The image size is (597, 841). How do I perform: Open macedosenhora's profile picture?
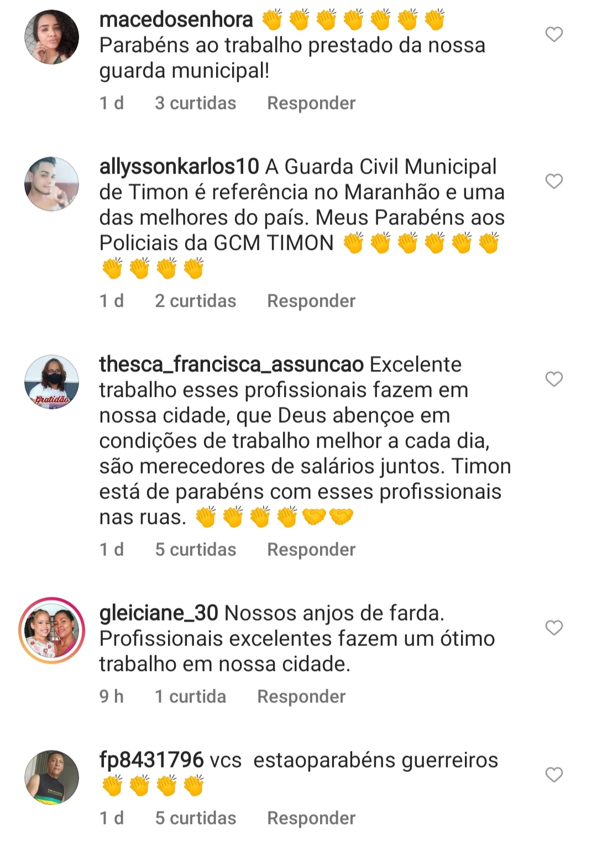click(52, 37)
